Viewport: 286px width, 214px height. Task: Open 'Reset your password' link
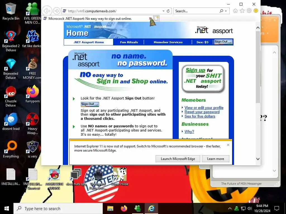click(202, 112)
